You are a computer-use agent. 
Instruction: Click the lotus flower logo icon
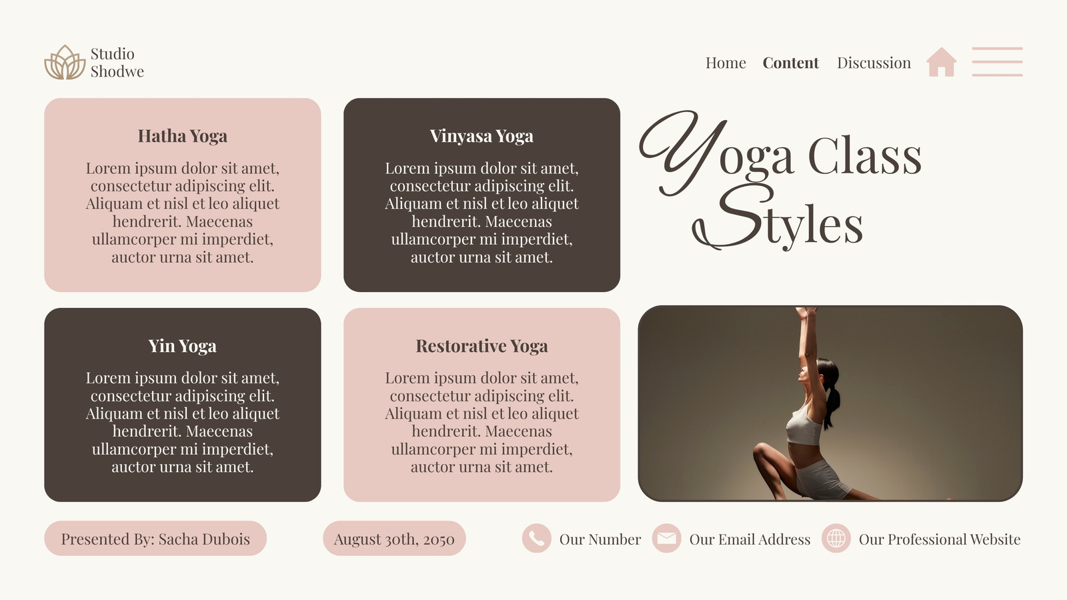[x=65, y=63]
